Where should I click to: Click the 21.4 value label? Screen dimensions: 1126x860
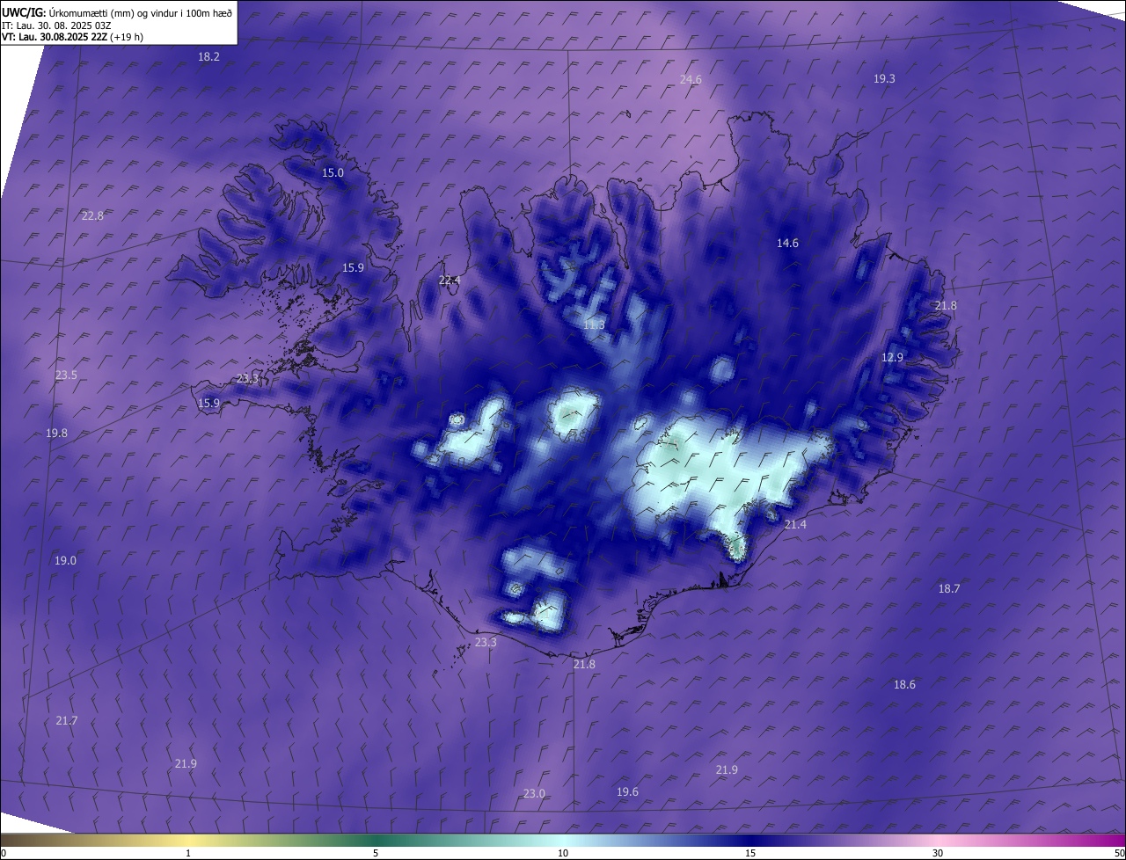795,524
